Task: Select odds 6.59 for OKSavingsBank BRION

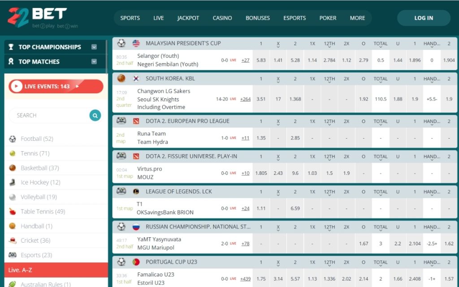Action: [295, 208]
